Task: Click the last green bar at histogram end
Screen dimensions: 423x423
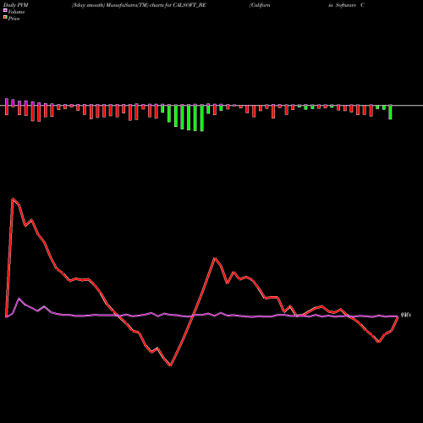Action: 390,113
